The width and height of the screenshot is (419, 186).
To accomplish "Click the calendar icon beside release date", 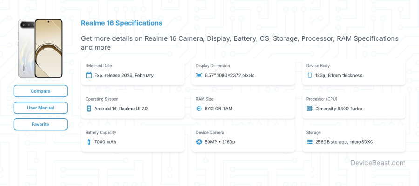I will click(89, 75).
